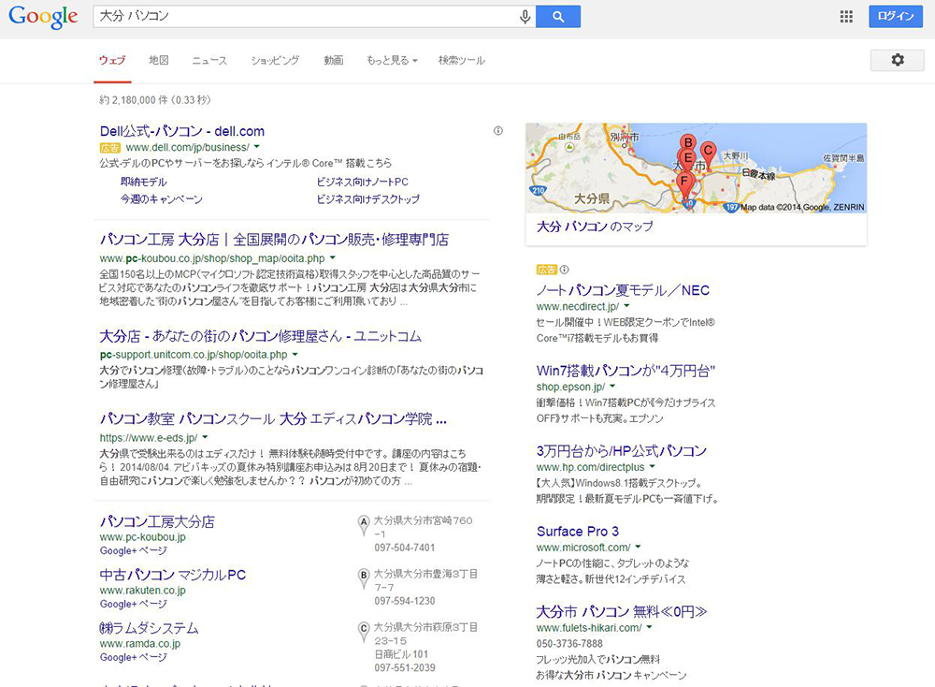The image size is (935, 687).
Task: Open 中古パソコン マジカルPC local listing
Action: pyautogui.click(x=172, y=574)
